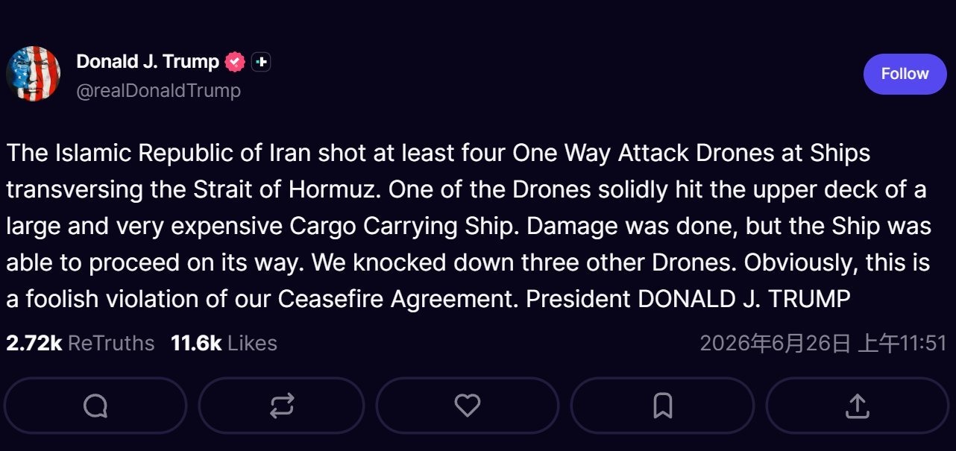Viewport: 956px width, 451px height.
Task: Open the Donald J. Trump display name
Action: pos(148,62)
